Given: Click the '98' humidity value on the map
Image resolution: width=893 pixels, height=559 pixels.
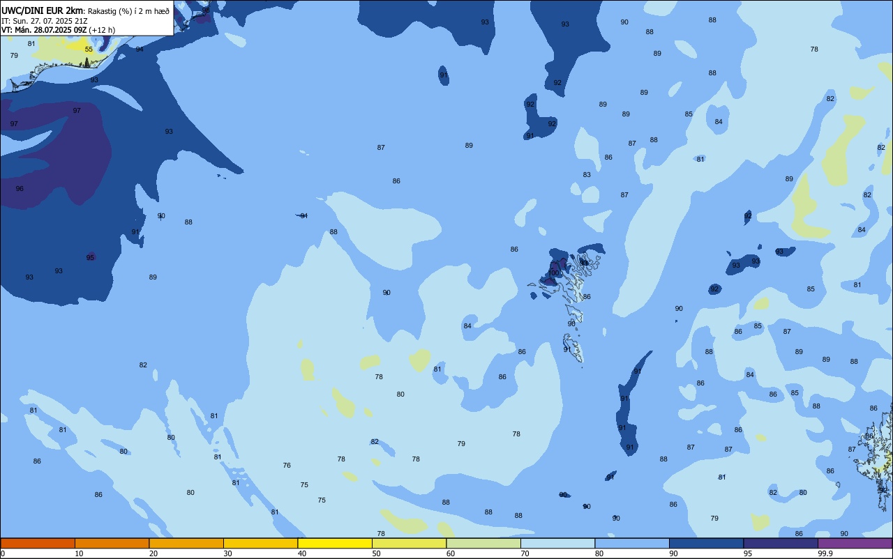Looking at the screenshot, I should 206,10.
